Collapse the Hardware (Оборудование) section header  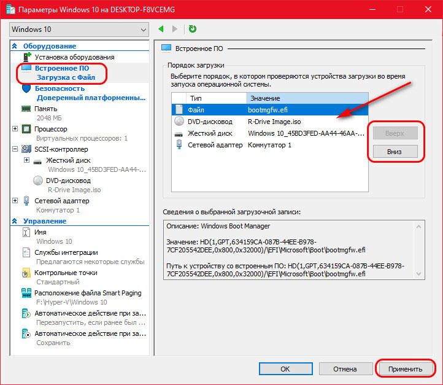15,46
